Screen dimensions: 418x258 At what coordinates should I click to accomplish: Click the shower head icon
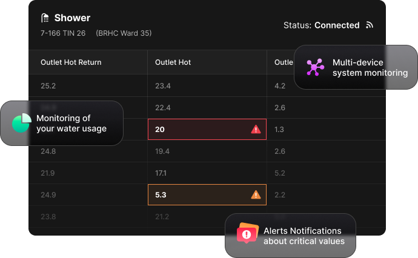(45, 19)
